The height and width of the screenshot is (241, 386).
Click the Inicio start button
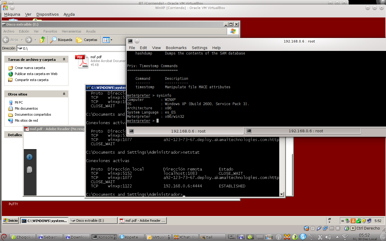click(11, 221)
